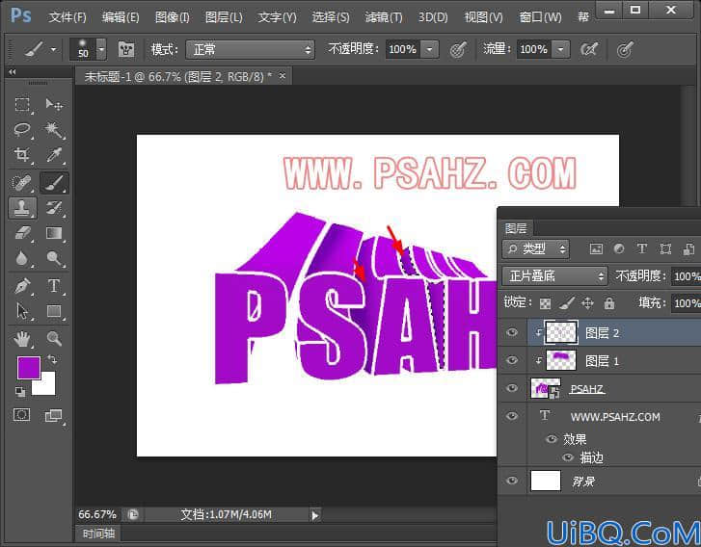Image resolution: width=701 pixels, height=547 pixels.
Task: Select the Hand tool
Action: [x=22, y=339]
